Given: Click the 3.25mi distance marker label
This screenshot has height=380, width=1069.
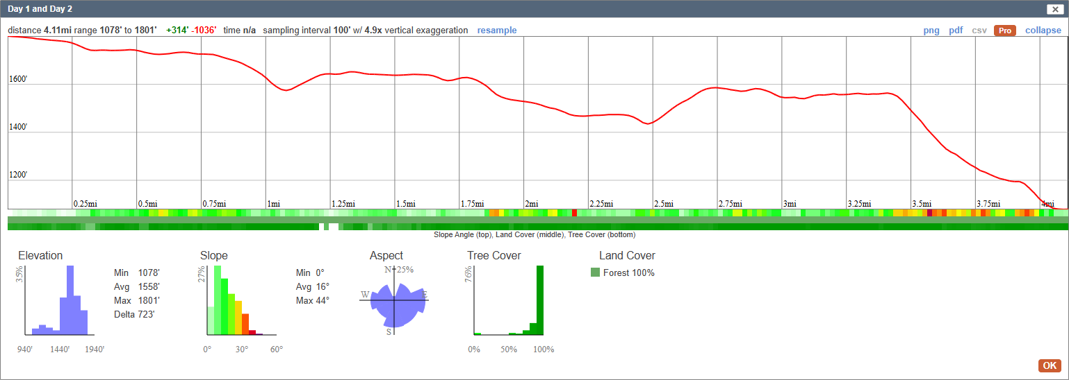Looking at the screenshot, I should coord(860,204).
